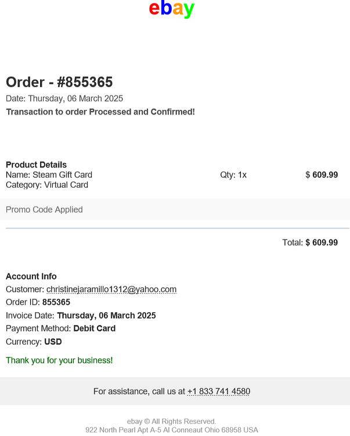Click the footer address in Conneaut Ohio
This screenshot has width=350, height=436.
coord(172,430)
